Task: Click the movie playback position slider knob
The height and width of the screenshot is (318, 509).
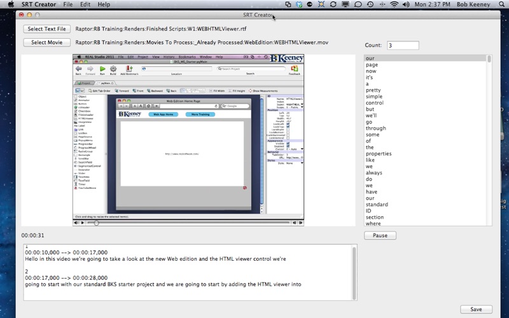Action: point(96,223)
